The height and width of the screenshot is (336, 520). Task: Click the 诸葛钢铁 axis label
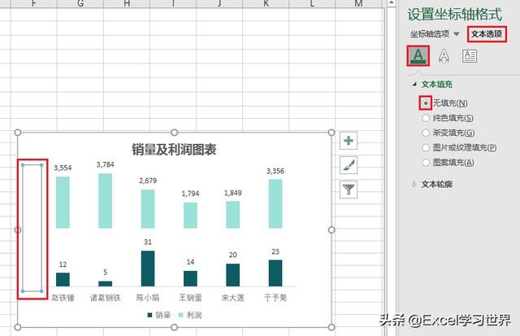[105, 298]
